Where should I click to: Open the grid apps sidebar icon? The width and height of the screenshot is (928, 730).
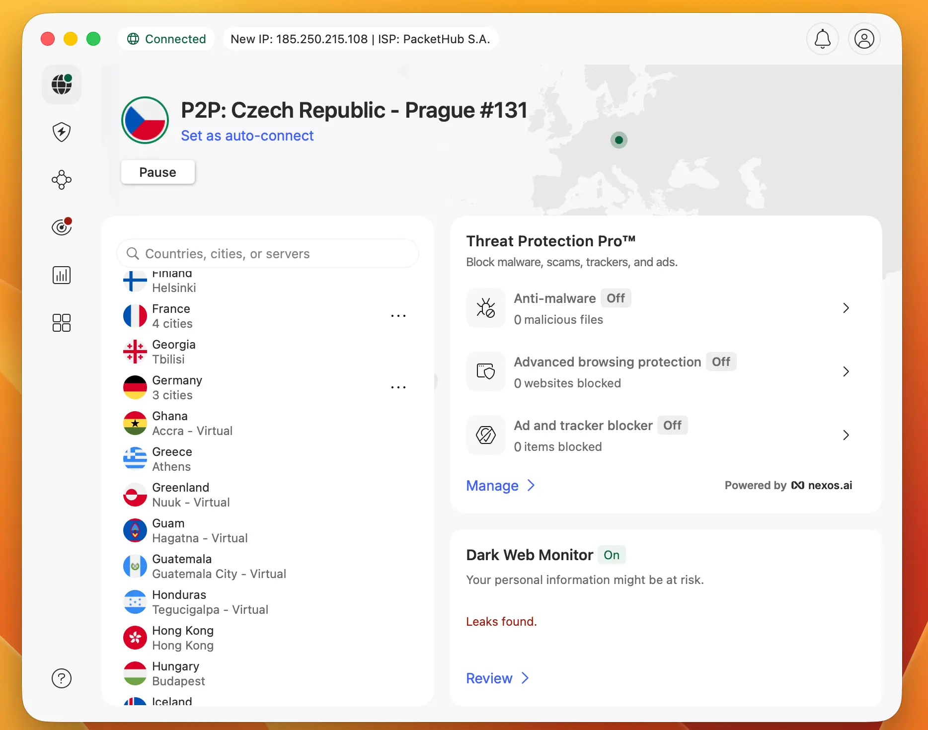(x=62, y=323)
